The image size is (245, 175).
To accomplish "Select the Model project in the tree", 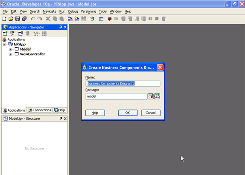I will pos(25,49).
